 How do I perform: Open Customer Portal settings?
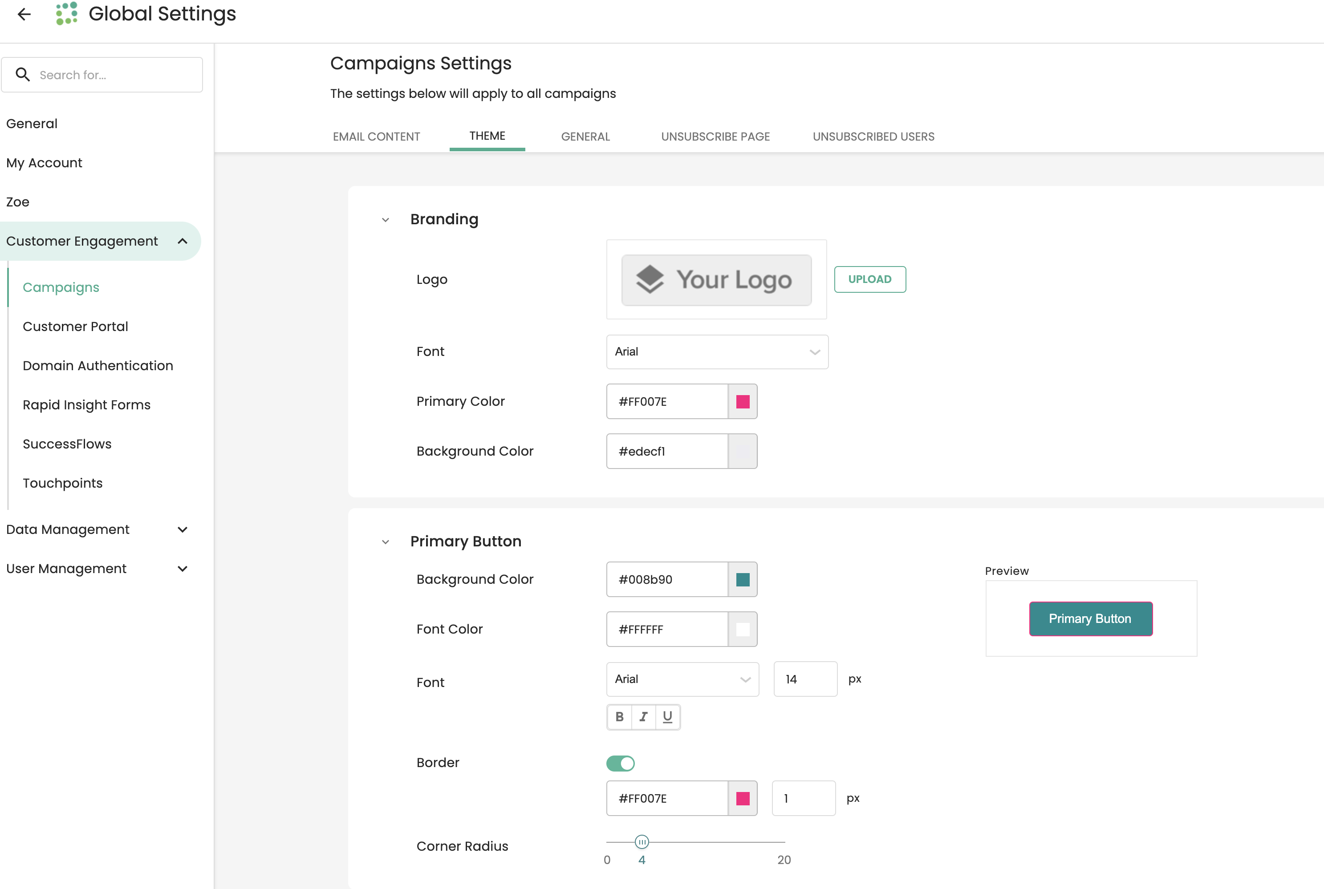click(x=75, y=327)
